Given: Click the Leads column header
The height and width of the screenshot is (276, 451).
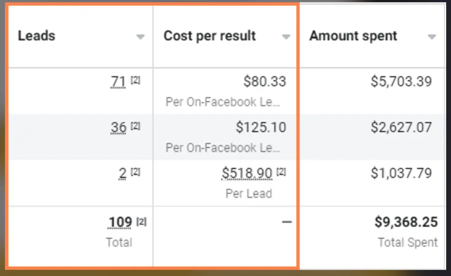Looking at the screenshot, I should pos(37,36).
